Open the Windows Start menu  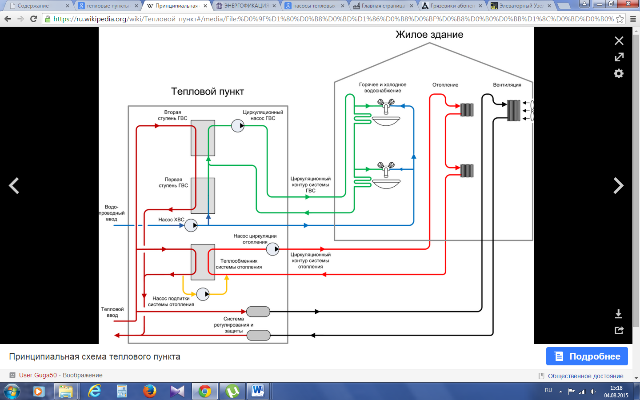(11, 391)
